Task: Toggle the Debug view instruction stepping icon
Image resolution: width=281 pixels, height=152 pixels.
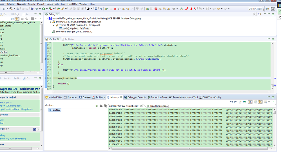Action: pos(260,14)
